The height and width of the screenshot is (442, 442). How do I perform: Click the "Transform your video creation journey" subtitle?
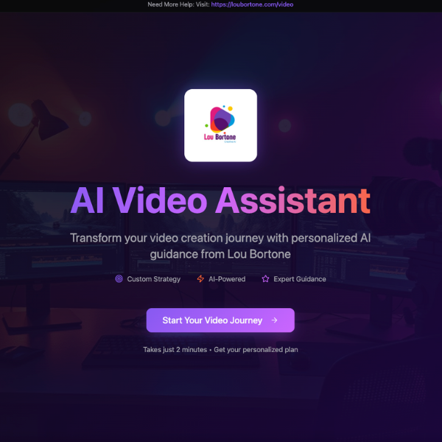click(220, 246)
